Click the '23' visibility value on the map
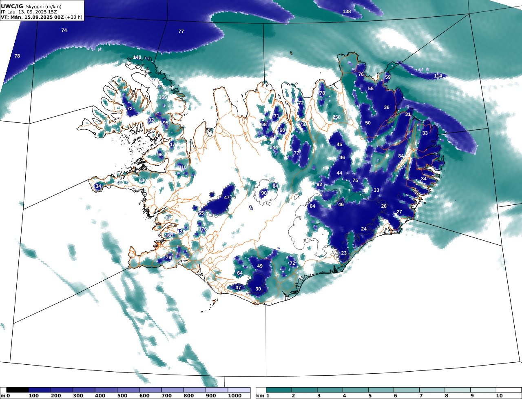Viewport: 522px width, 399px height. [344, 253]
